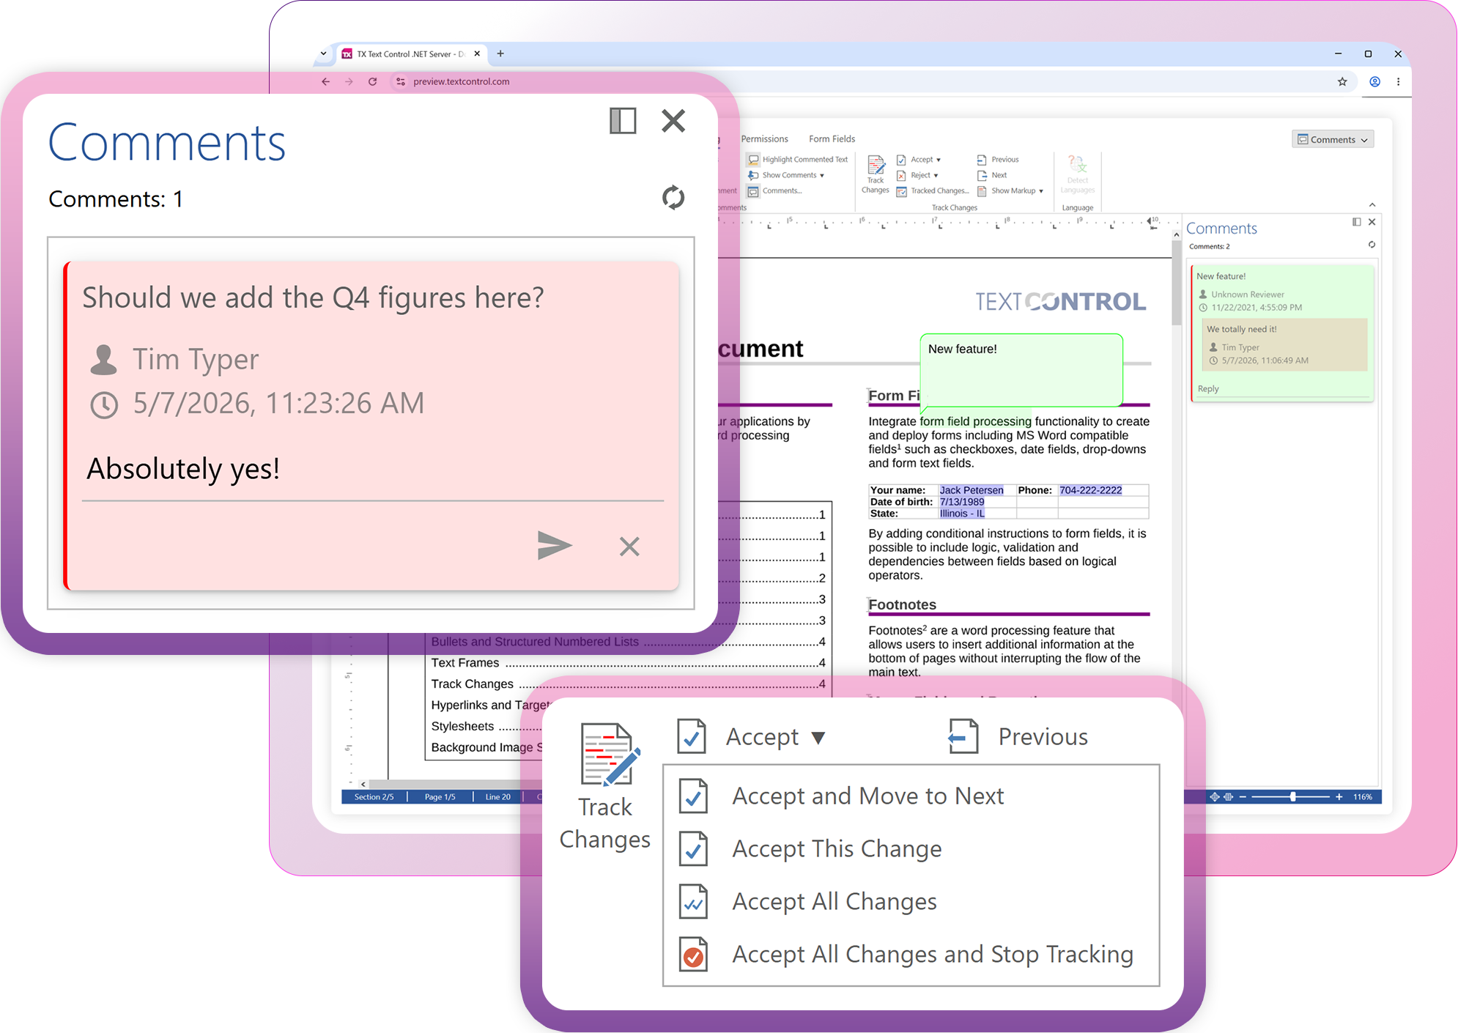Cancel the reply with the small X icon
The width and height of the screenshot is (1458, 1033).
pyautogui.click(x=629, y=547)
